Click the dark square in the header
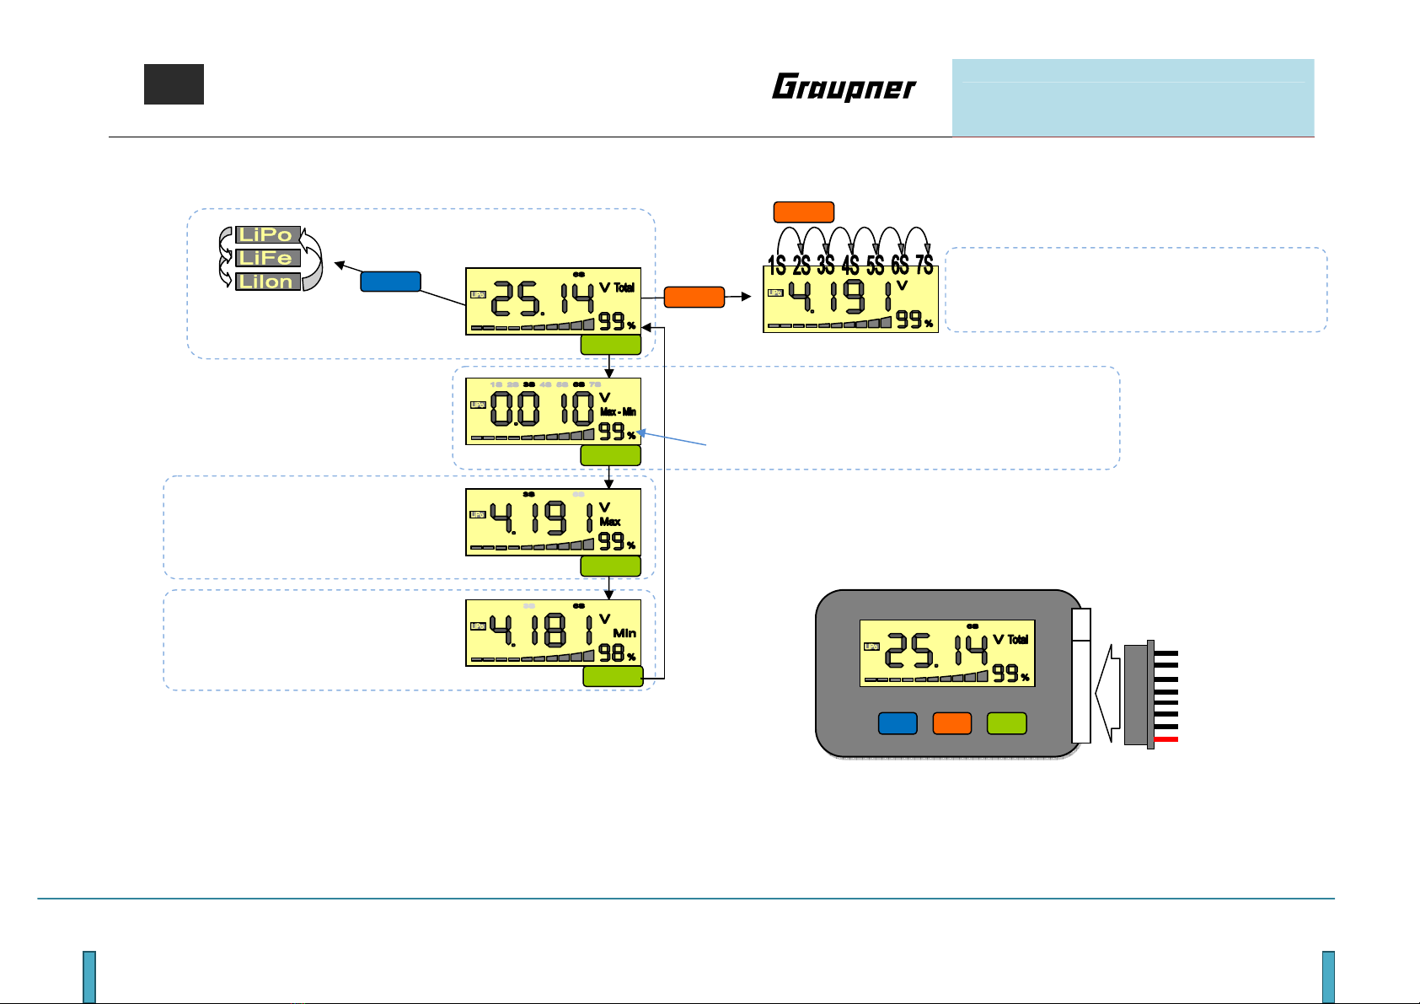 coord(174,84)
